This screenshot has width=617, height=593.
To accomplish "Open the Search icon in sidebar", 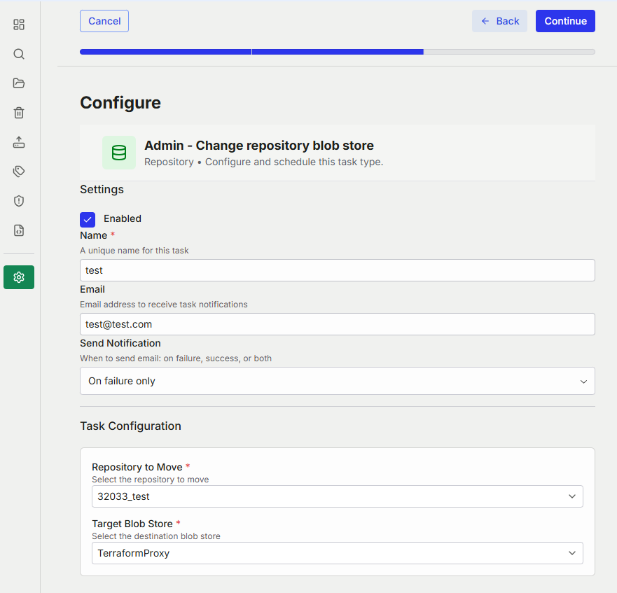I will [x=19, y=54].
